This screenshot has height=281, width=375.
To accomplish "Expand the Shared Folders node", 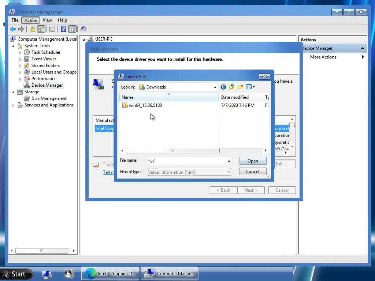I will tap(21, 66).
